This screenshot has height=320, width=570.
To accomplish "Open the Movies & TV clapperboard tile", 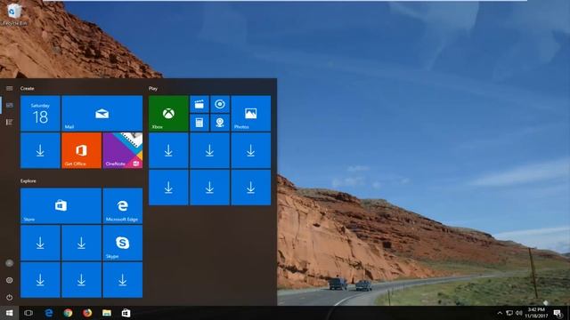I will pos(199,104).
